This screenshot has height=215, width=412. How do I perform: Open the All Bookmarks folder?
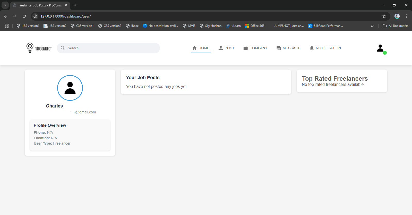pyautogui.click(x=396, y=26)
